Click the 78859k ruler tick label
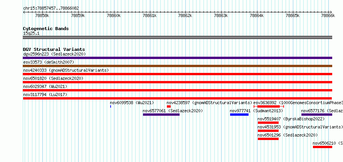The width and height of the screenshot is (343, 162). 79,15
